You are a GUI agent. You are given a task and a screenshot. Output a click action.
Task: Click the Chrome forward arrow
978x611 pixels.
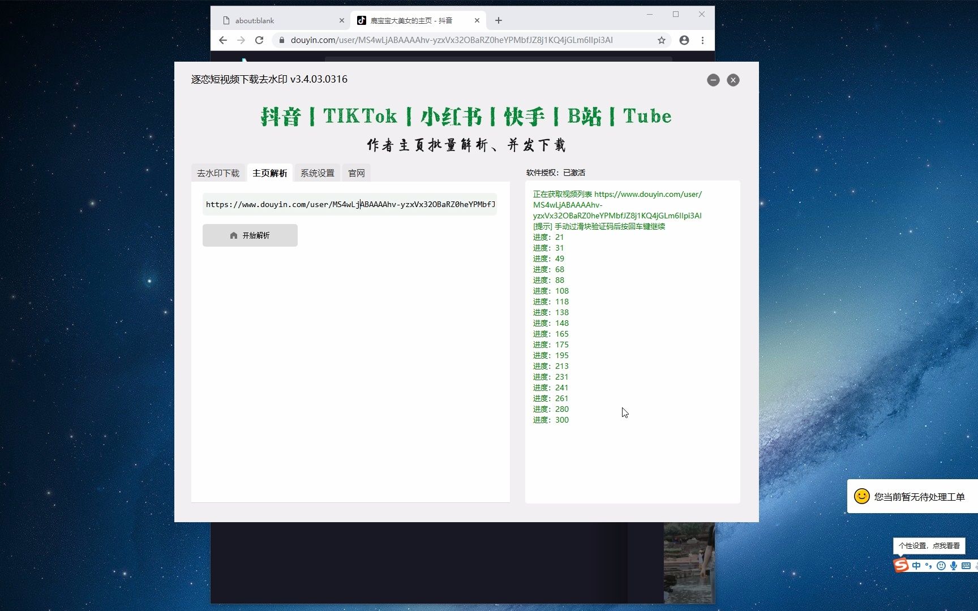point(241,40)
